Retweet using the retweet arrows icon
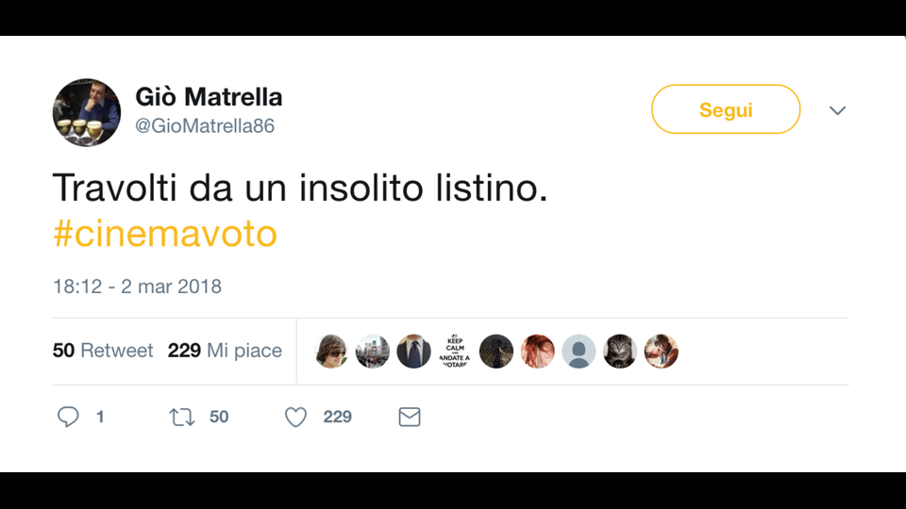 [182, 417]
